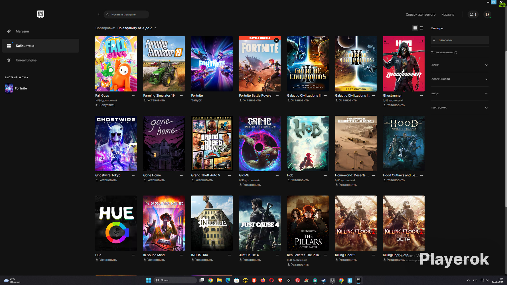Open options menu for Just Cause 4

pyautogui.click(x=277, y=255)
